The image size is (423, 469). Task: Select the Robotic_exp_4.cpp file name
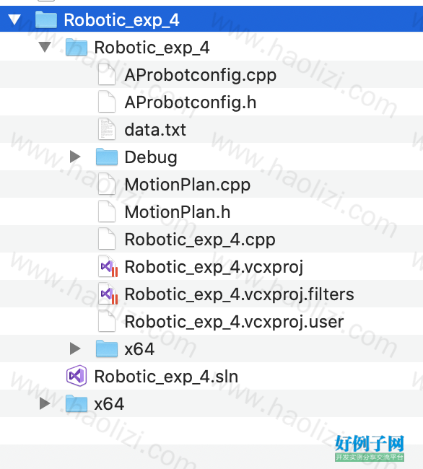click(200, 240)
